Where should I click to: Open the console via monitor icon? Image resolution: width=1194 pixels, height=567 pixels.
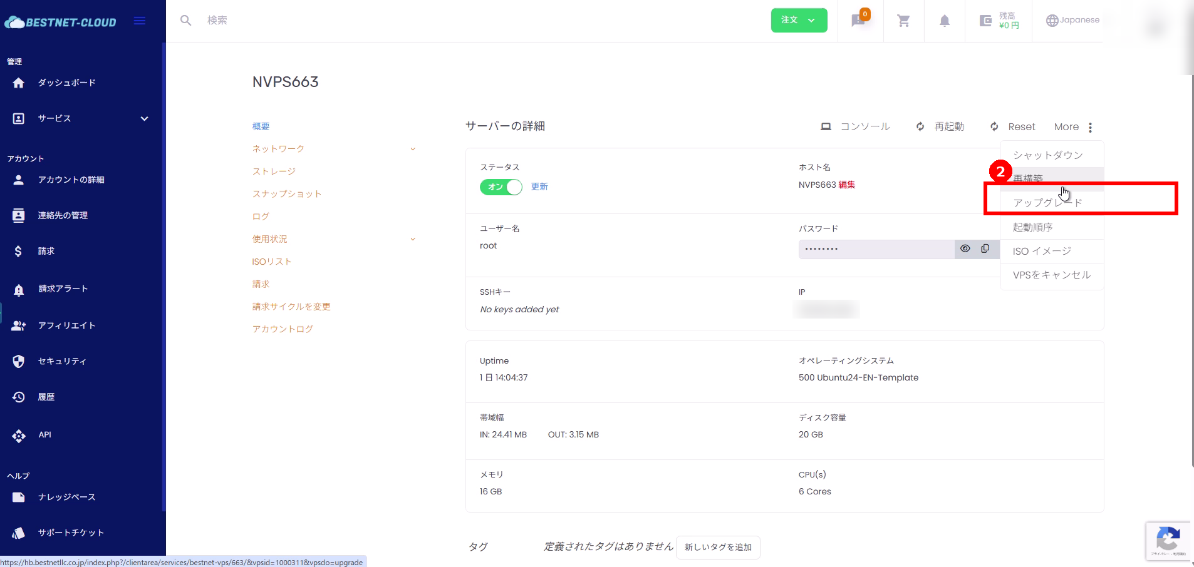point(826,126)
